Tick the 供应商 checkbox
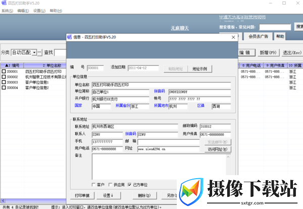Image resolution: width=303 pixels, height=209 pixels. click(x=110, y=185)
